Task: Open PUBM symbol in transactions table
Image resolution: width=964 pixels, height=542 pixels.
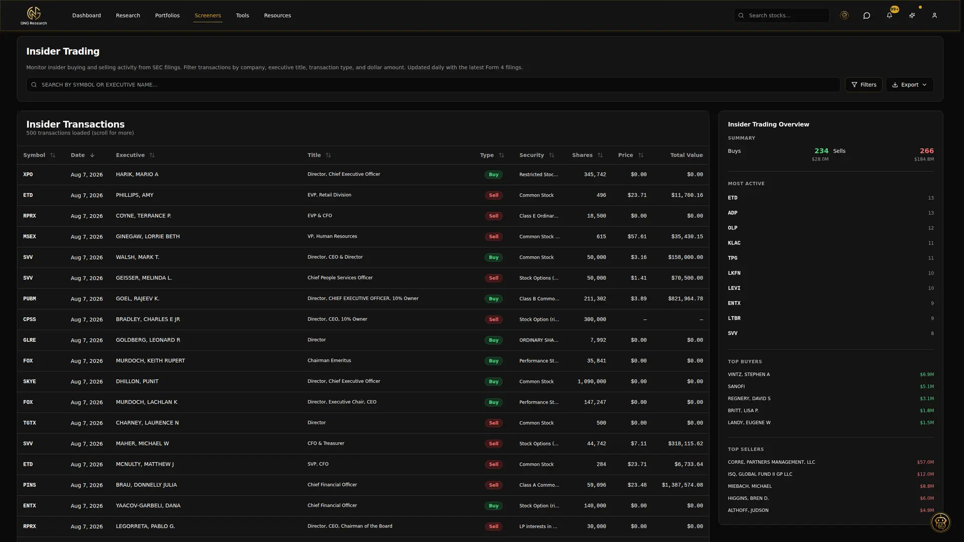Action: 30,299
